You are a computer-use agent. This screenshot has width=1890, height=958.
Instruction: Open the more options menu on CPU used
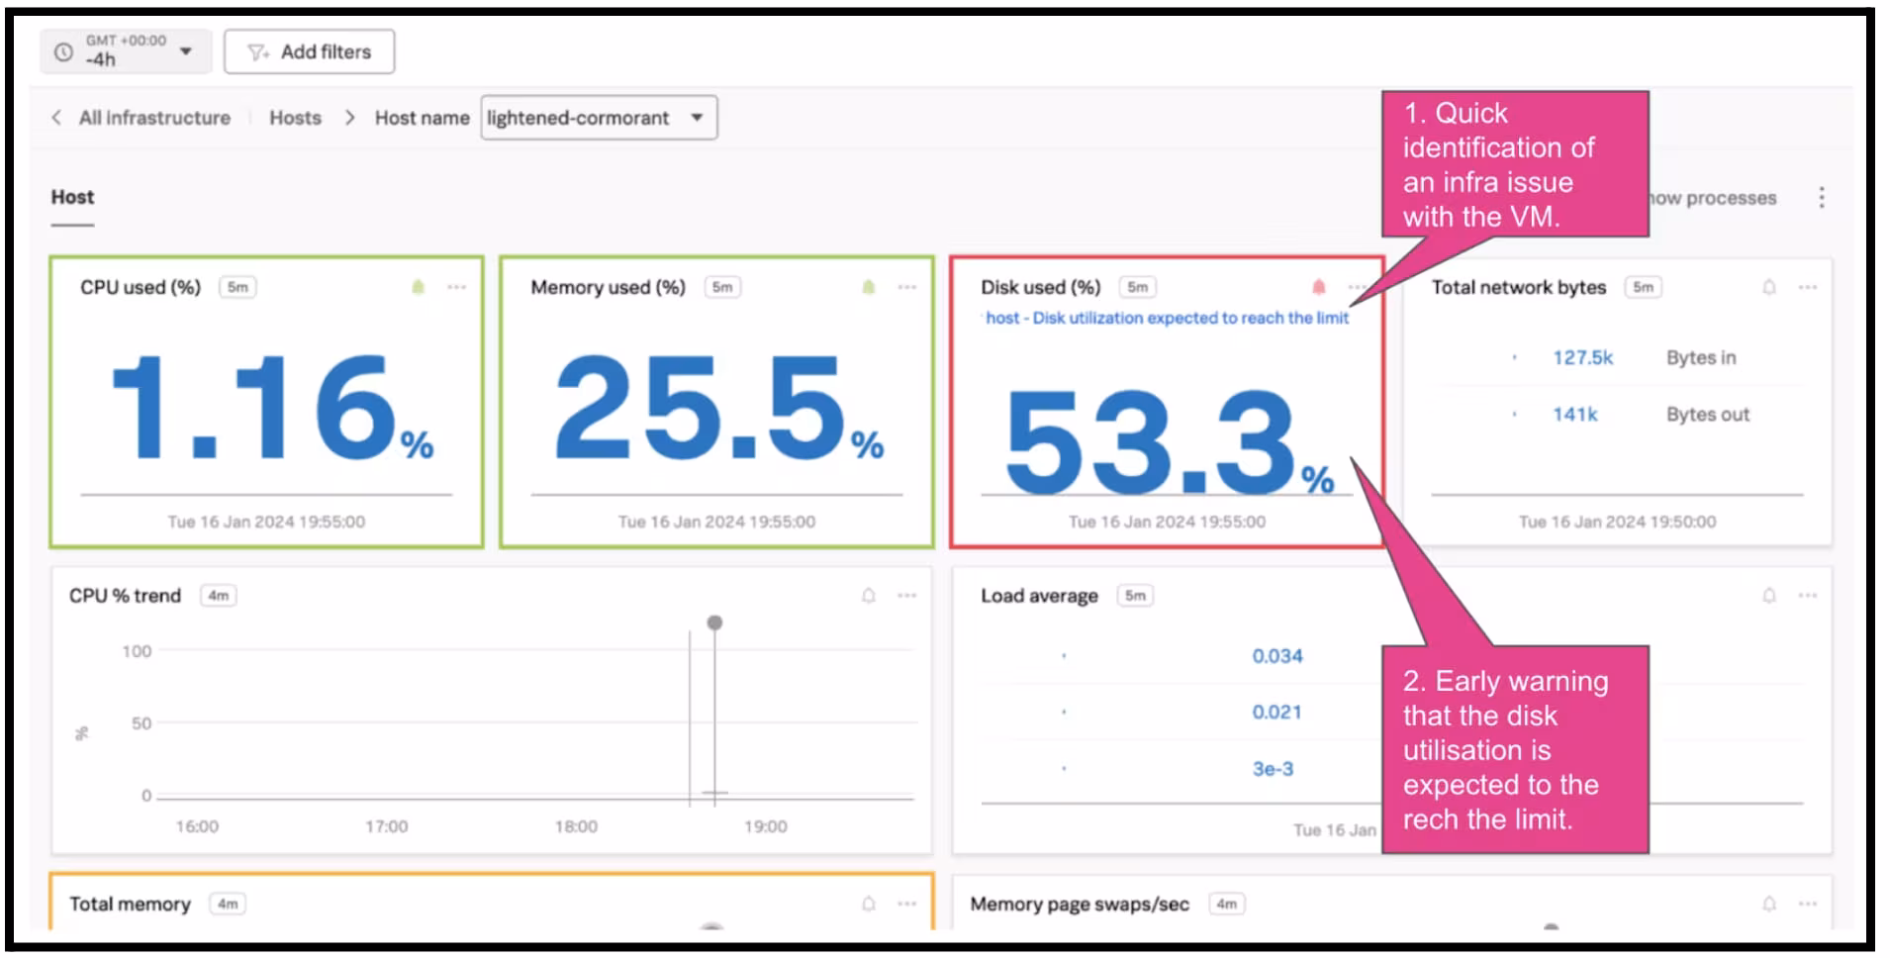[x=456, y=287]
